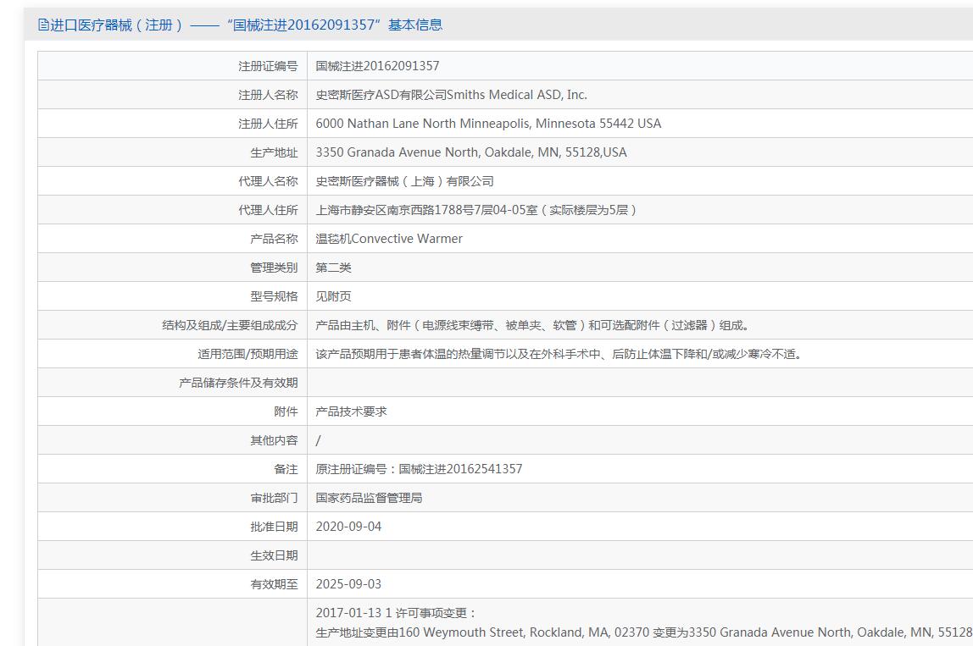The image size is (973, 646).
Task: Click the expiry date 2025-09-03
Action: tap(348, 585)
